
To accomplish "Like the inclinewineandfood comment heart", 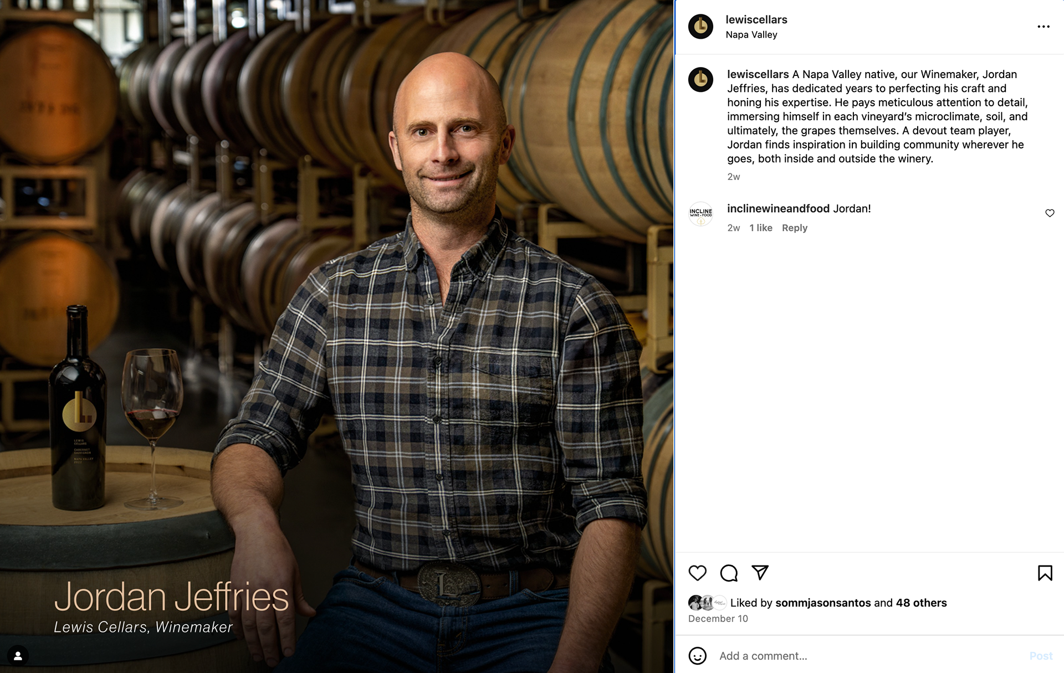I will tap(1050, 213).
